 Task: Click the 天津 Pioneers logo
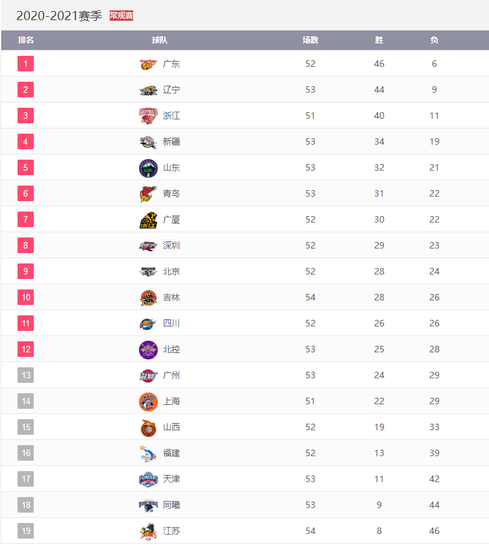[x=148, y=480]
